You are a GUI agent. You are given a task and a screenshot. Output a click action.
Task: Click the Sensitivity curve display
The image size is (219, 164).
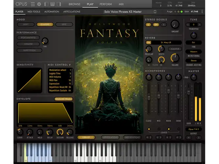coord(30,80)
